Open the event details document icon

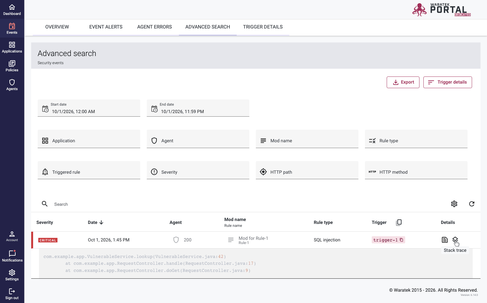click(445, 240)
